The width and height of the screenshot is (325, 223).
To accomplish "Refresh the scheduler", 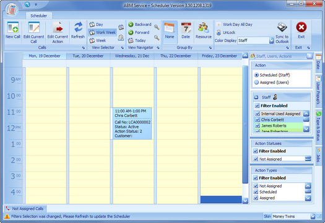I will [78, 30].
